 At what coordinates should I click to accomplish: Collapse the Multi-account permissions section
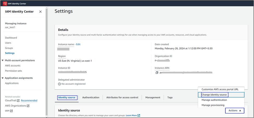tap(3, 60)
